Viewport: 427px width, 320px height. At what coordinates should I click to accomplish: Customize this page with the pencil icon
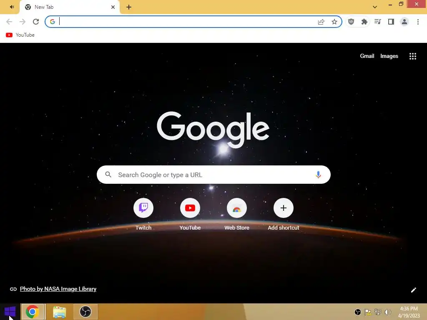[x=413, y=290]
